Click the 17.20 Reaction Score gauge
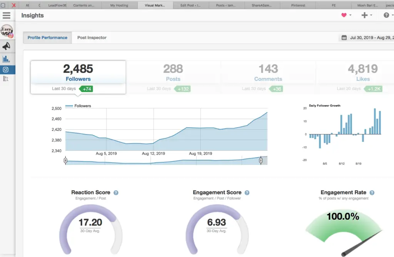Image resolution: width=394 pixels, height=257 pixels. coord(91,229)
